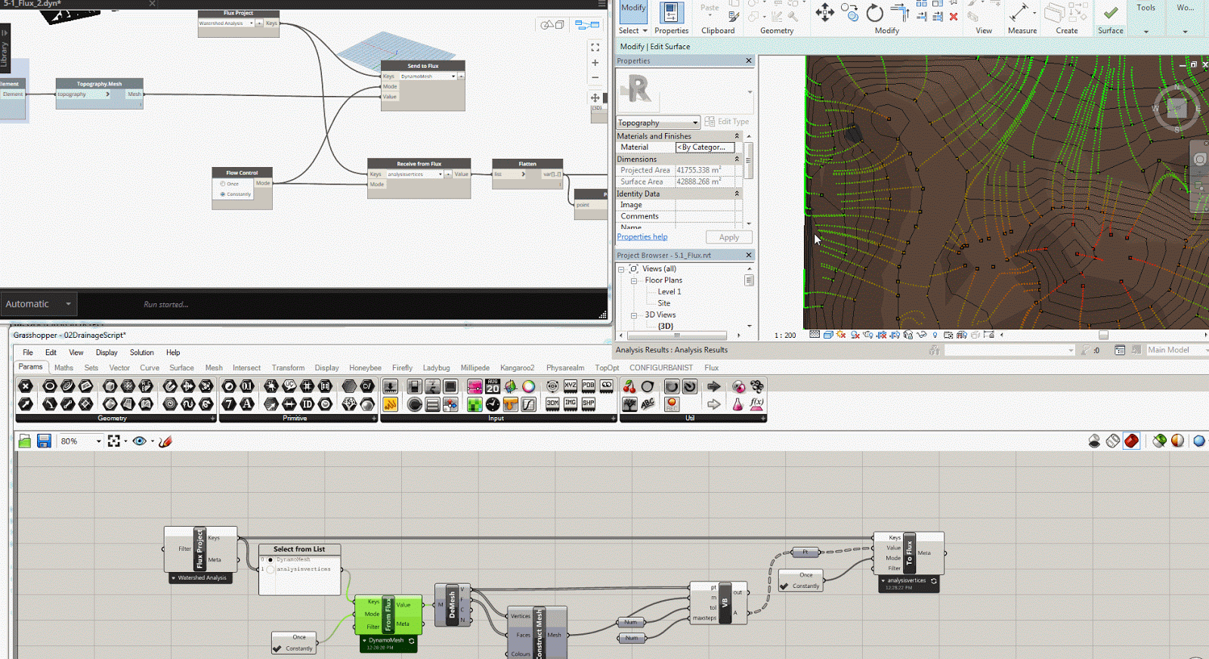This screenshot has width=1209, height=659.
Task: Click the red Delete X tool
Action: (x=954, y=17)
